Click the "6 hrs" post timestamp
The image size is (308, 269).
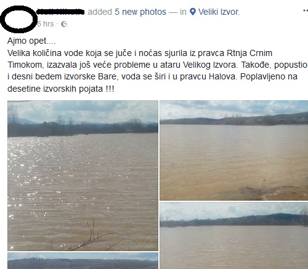click(46, 24)
